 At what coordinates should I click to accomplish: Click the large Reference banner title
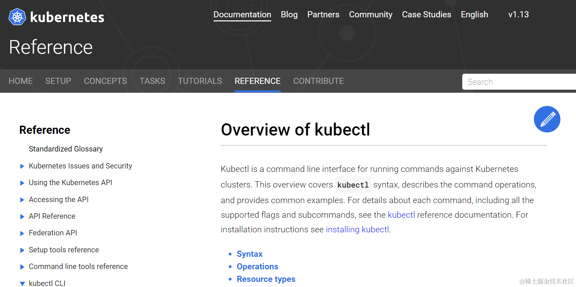51,47
